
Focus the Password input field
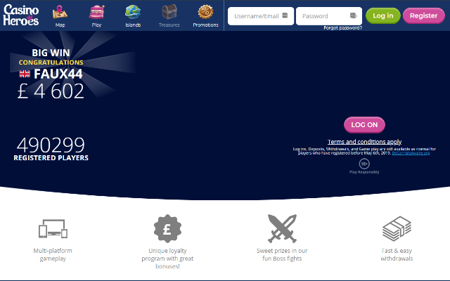[329, 16]
